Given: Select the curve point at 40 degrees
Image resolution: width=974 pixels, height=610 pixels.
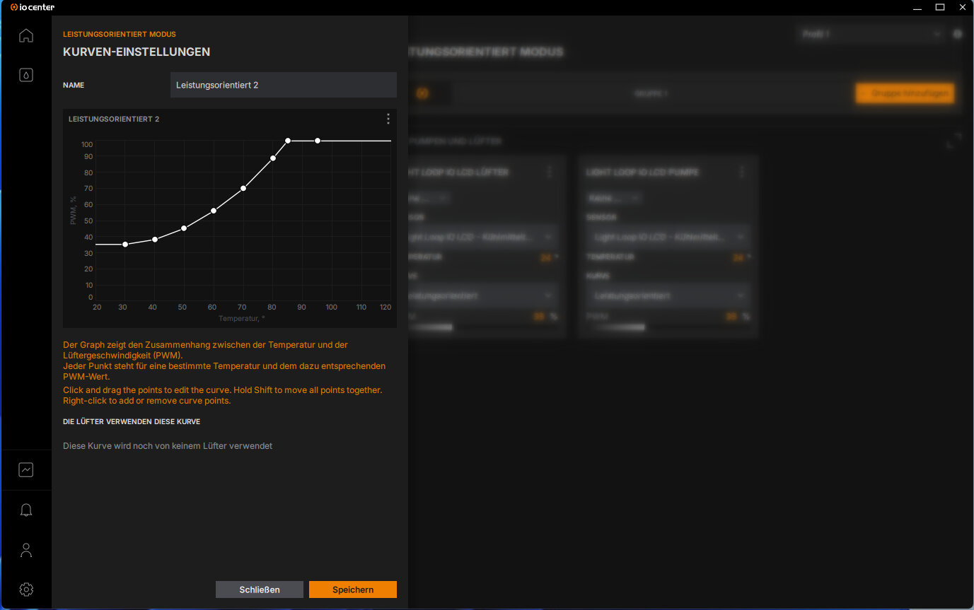Looking at the screenshot, I should (155, 240).
